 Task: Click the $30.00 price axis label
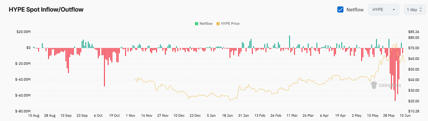[414, 90]
